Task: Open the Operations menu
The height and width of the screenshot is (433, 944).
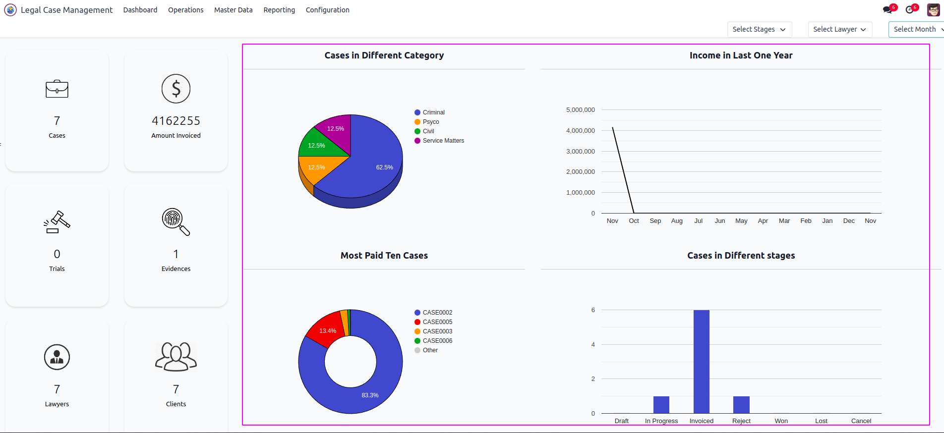Action: click(185, 10)
